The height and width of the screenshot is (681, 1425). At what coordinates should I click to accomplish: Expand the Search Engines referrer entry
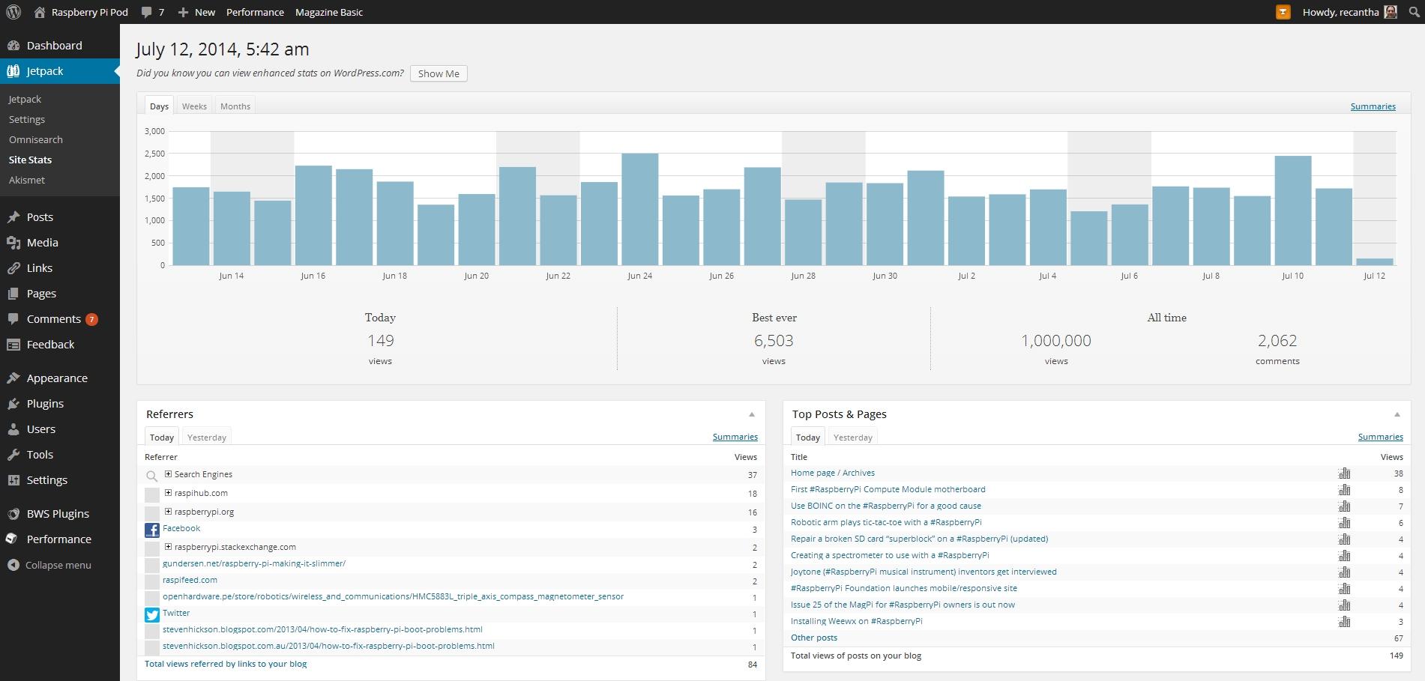point(168,473)
